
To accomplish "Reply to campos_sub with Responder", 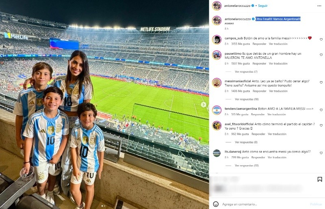I will 259,44.
